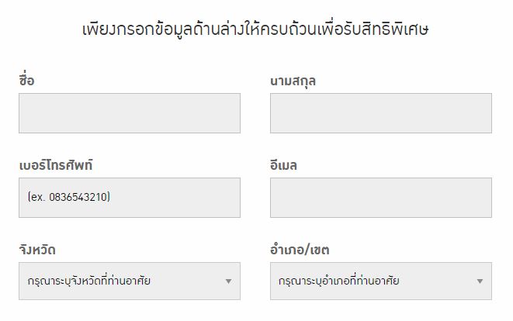Click the form heading เพียงกรอกข้อมูลด้านล่าง

(x=256, y=30)
